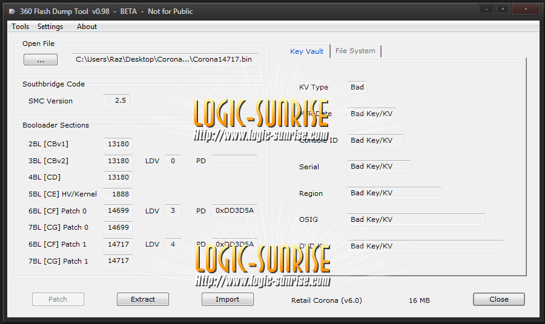
Task: Open the About menu
Action: pyautogui.click(x=87, y=27)
